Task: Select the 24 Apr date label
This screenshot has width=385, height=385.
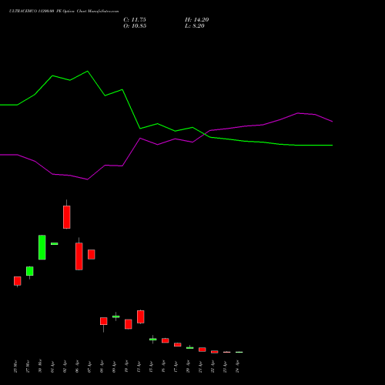Action: tap(237, 367)
